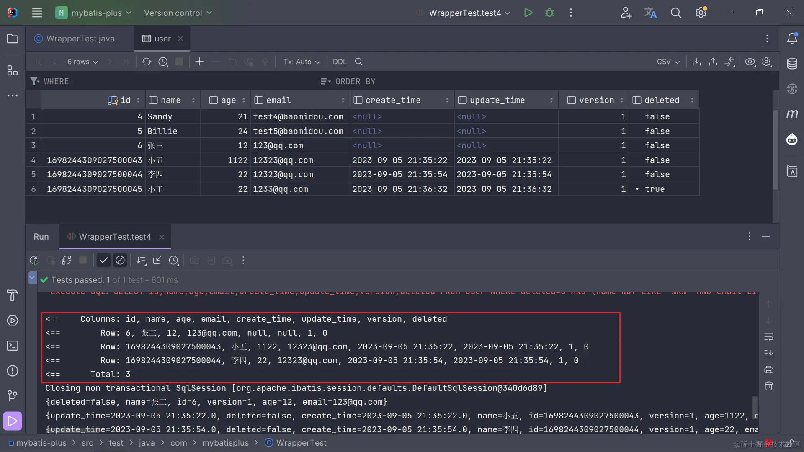Open the Services tool window icon
The image size is (804, 452).
13,320
